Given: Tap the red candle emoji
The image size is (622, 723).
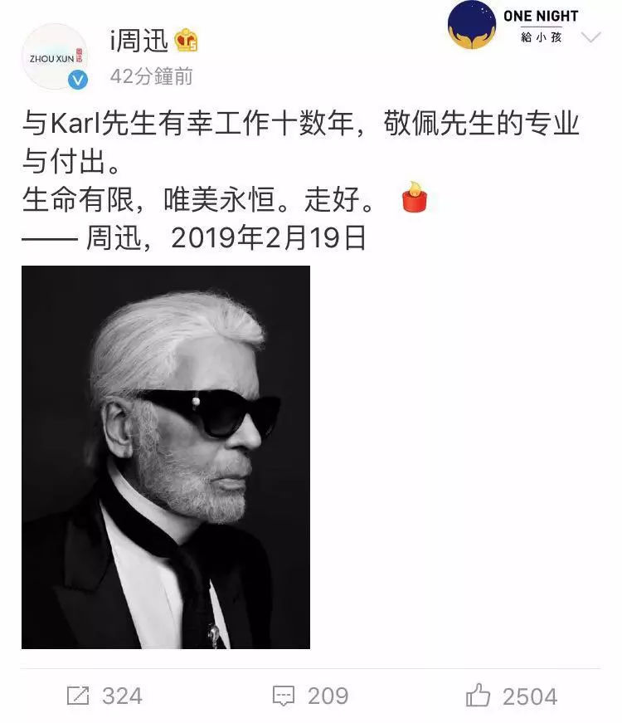Looking at the screenshot, I should [x=414, y=197].
